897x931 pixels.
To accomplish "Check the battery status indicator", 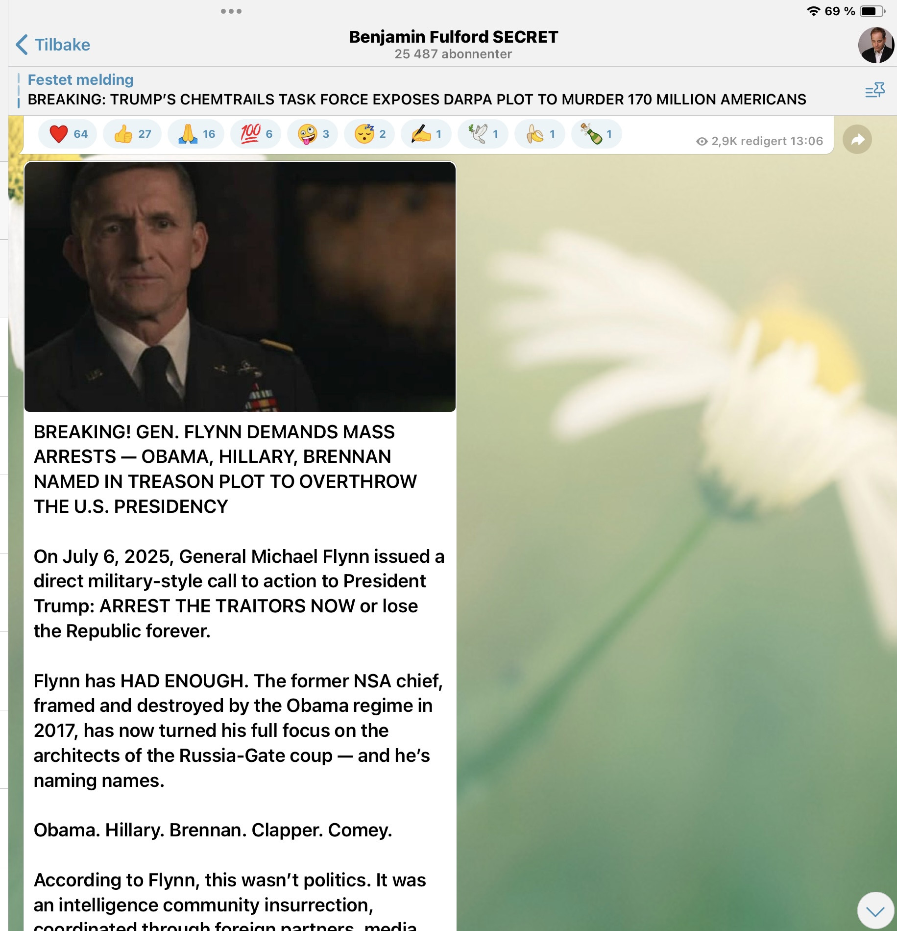I will coord(873,11).
